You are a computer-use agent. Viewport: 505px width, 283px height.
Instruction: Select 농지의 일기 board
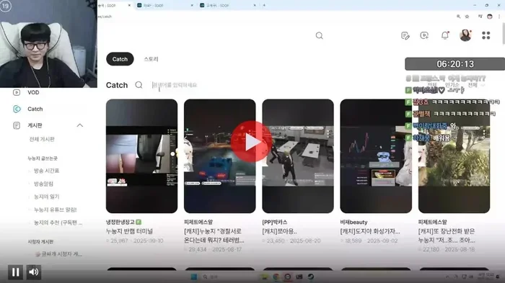[x=47, y=197]
